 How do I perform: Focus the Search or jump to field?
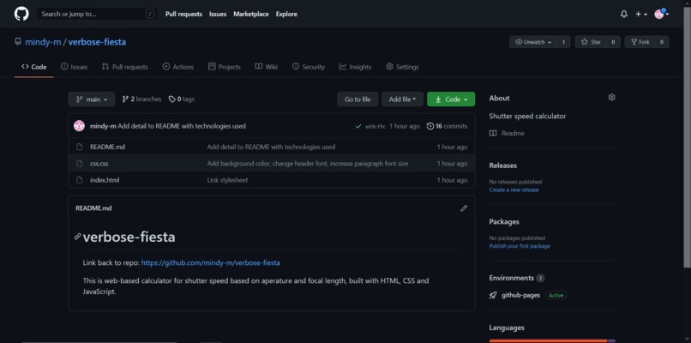(x=97, y=14)
